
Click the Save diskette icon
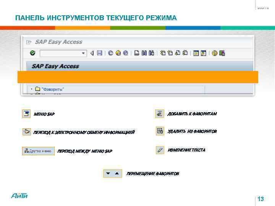click(x=100, y=53)
